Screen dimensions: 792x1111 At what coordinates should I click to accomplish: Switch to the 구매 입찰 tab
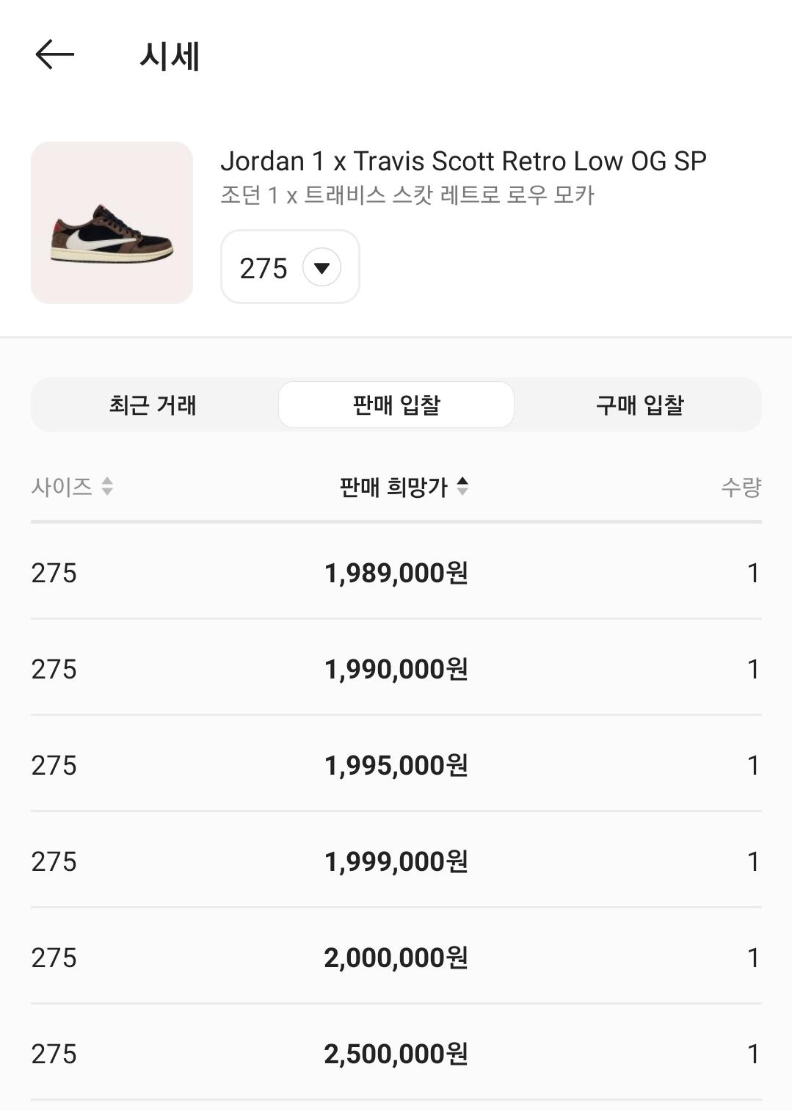639,405
